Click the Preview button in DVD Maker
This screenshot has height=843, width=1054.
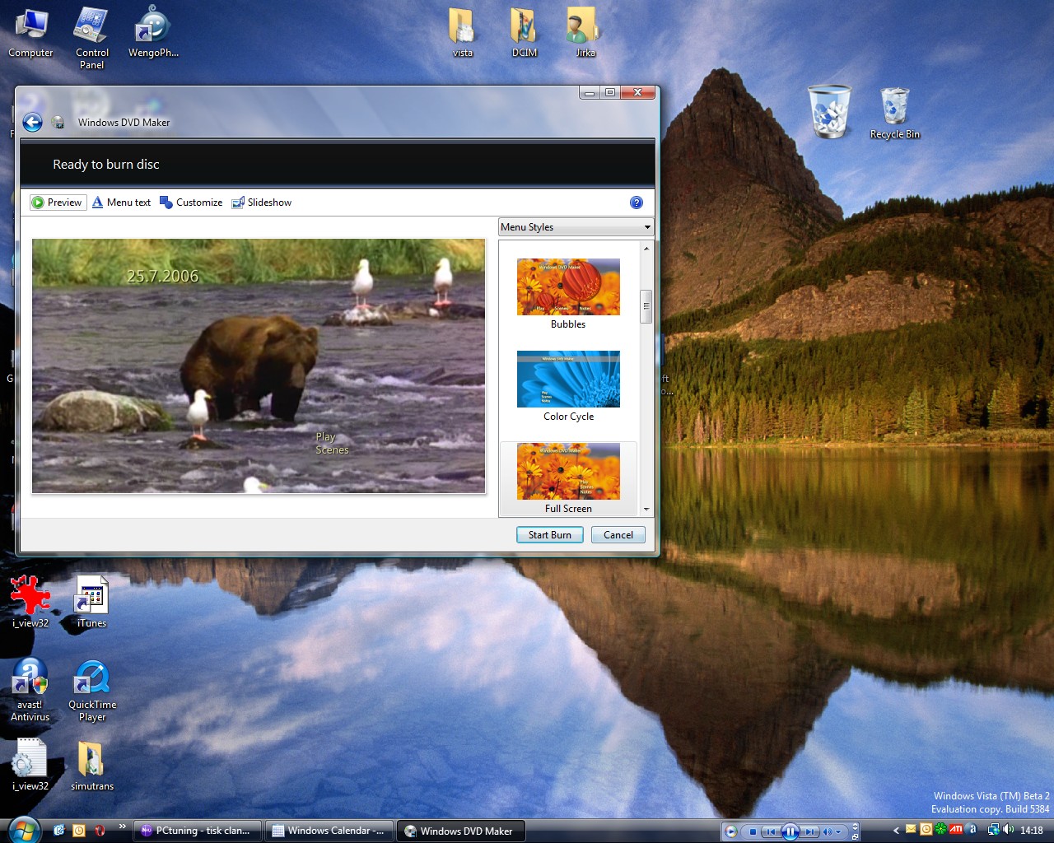point(58,203)
